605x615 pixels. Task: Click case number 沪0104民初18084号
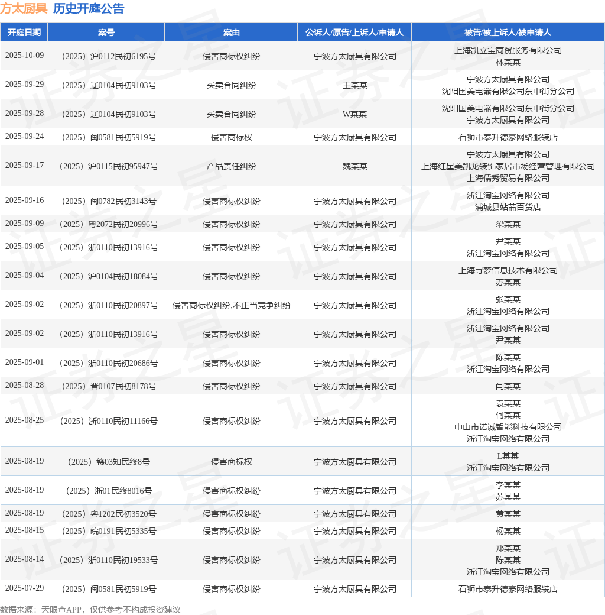click(x=109, y=277)
